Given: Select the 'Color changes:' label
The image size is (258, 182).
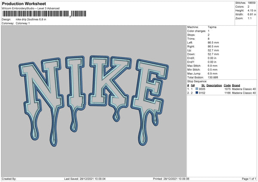Looking at the screenshot, I should pyautogui.click(x=197, y=31).
